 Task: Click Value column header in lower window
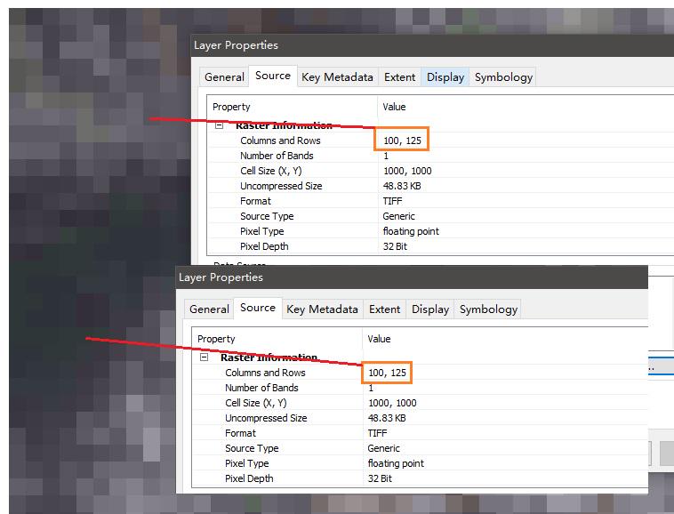pyautogui.click(x=505, y=339)
